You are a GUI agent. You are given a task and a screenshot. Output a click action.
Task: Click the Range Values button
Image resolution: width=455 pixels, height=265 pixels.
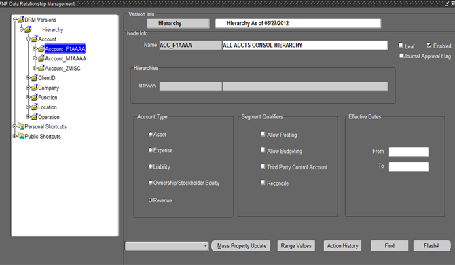(296, 245)
